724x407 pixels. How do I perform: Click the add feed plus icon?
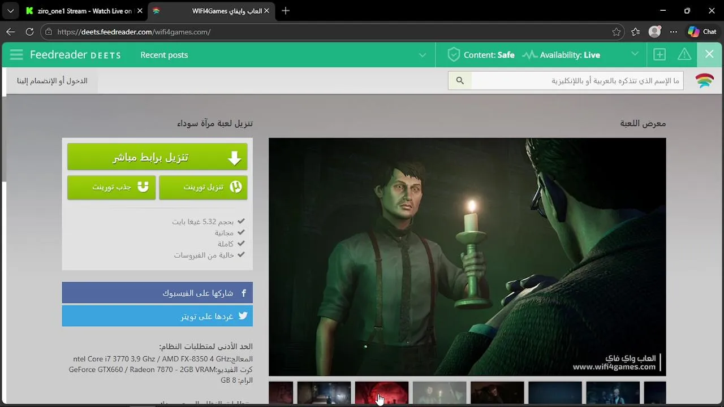pos(660,54)
